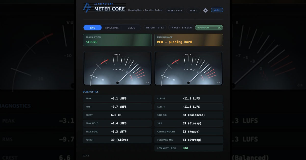
Task: Select the RMS -9.7 dBFS row
Action: (x=117, y=107)
